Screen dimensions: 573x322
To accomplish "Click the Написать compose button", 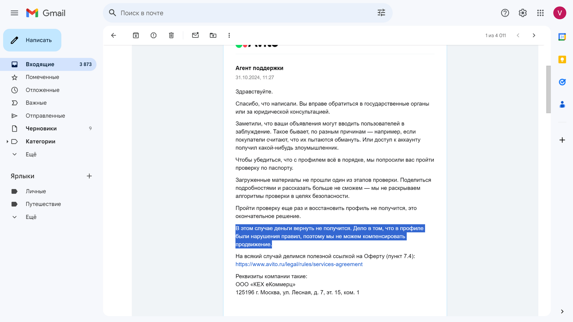I will (x=32, y=40).
